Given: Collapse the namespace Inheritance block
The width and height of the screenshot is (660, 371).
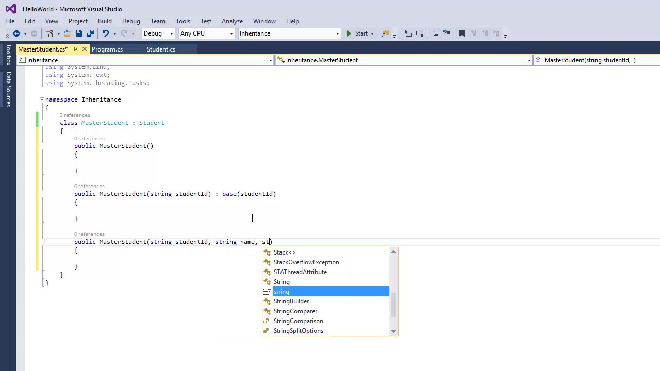Looking at the screenshot, I should click(x=42, y=99).
